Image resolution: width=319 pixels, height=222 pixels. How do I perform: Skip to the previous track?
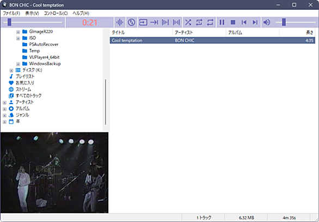244,22
